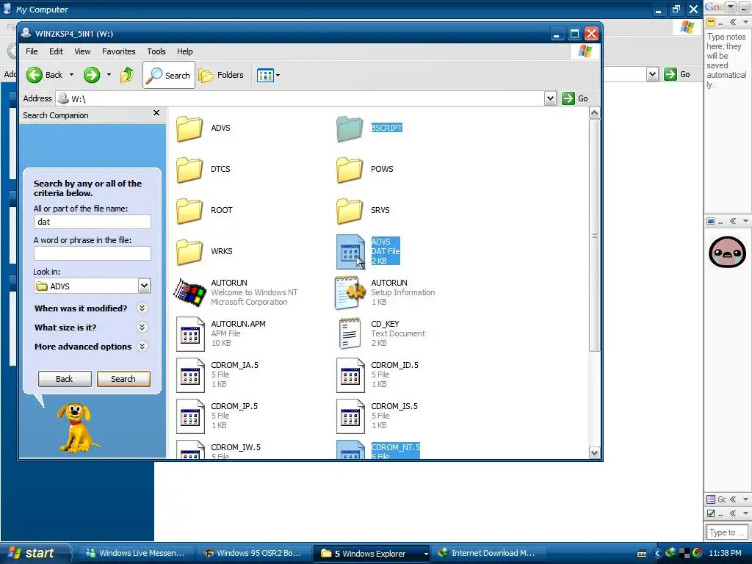This screenshot has width=752, height=564.
Task: Open the Tools menu
Action: tap(156, 51)
